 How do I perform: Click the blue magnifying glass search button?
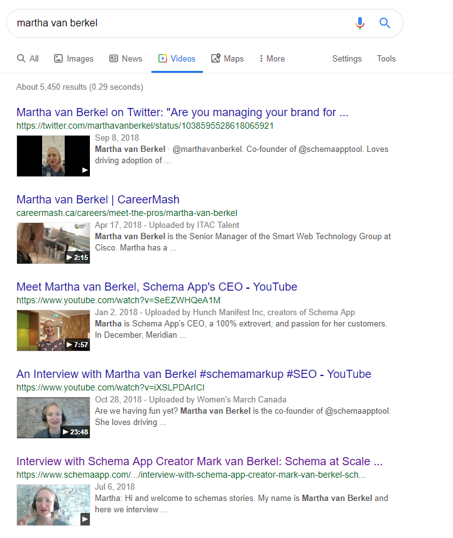(x=385, y=23)
